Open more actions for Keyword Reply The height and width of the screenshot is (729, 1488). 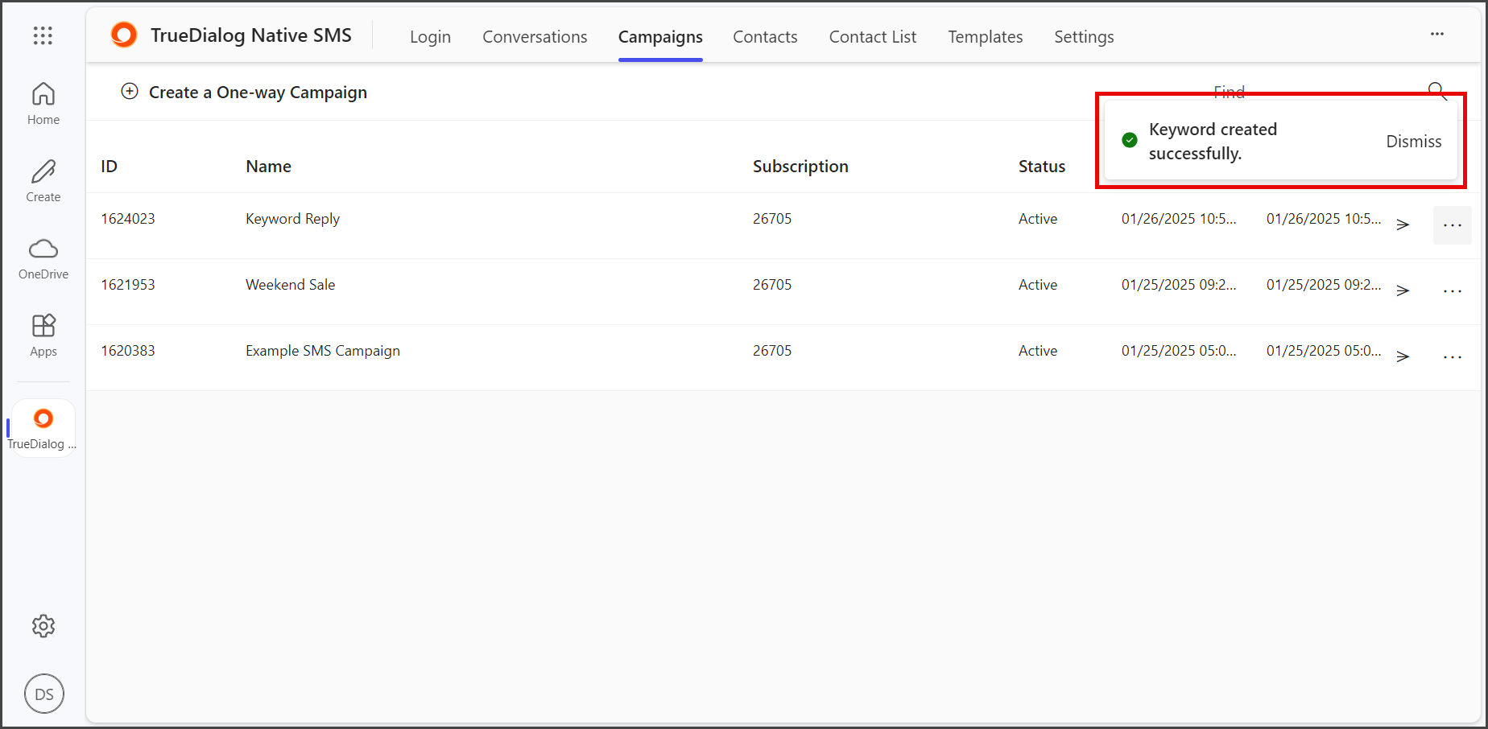tap(1453, 225)
